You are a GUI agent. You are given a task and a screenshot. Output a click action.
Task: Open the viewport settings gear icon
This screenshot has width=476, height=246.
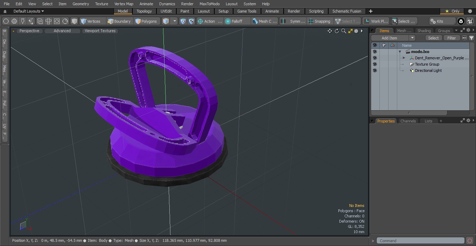click(x=356, y=31)
